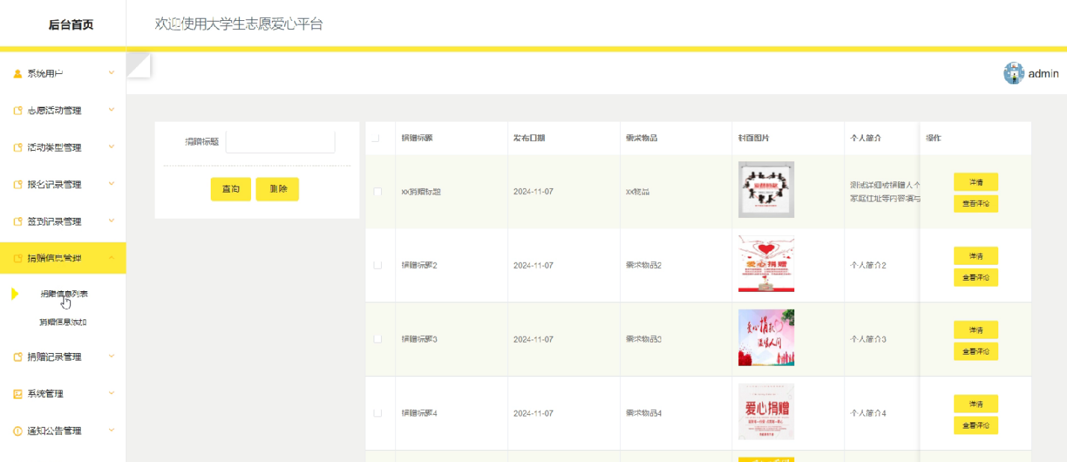Check the 捐赠标题2 row checkbox

pyautogui.click(x=377, y=265)
